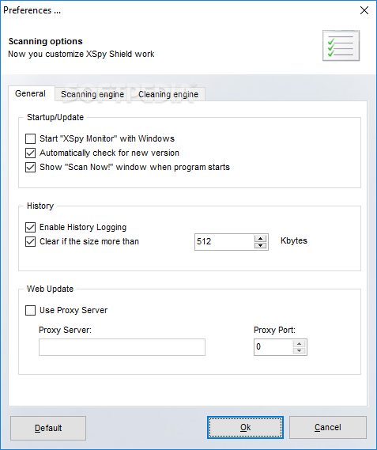Click the "Proxy Server:" label
The height and width of the screenshot is (450, 377).
(x=65, y=330)
